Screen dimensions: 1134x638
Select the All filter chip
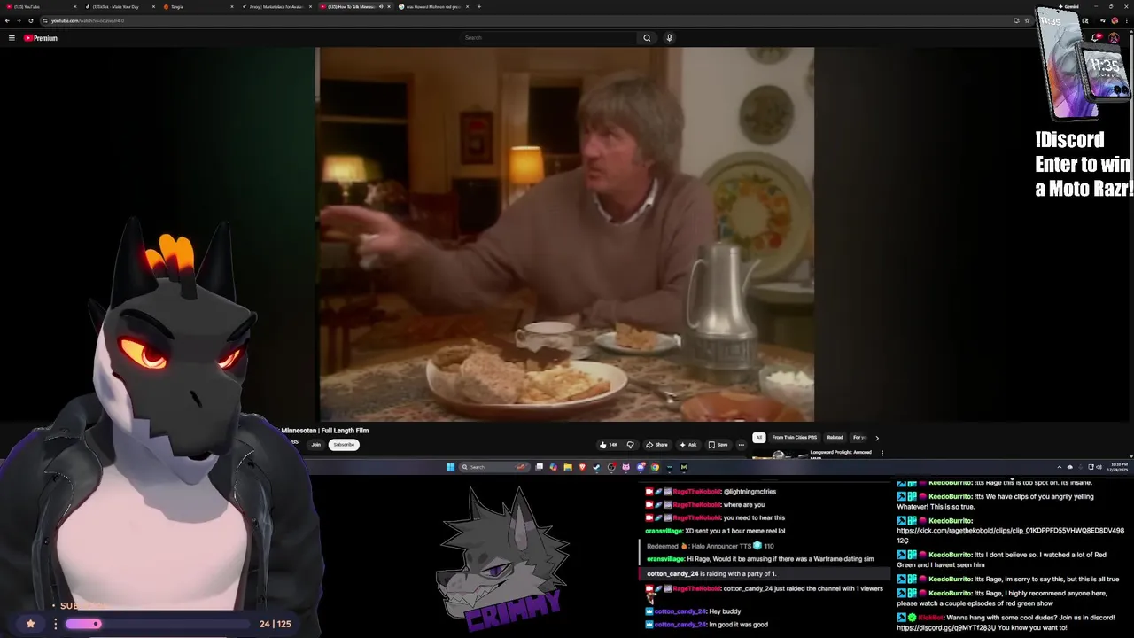pos(758,438)
